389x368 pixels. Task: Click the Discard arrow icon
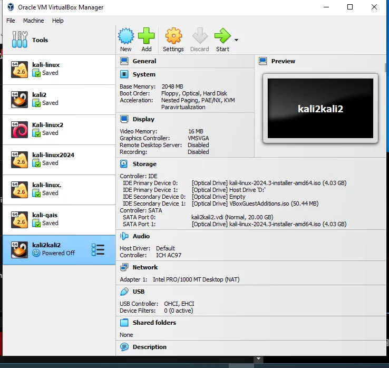[200, 36]
